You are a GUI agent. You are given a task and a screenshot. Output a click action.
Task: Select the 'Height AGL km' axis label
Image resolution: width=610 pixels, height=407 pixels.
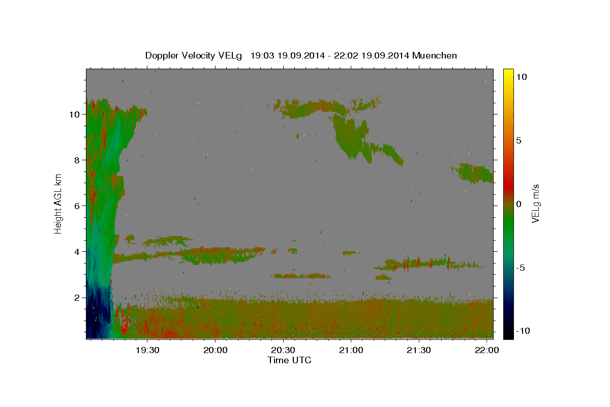[x=58, y=204]
